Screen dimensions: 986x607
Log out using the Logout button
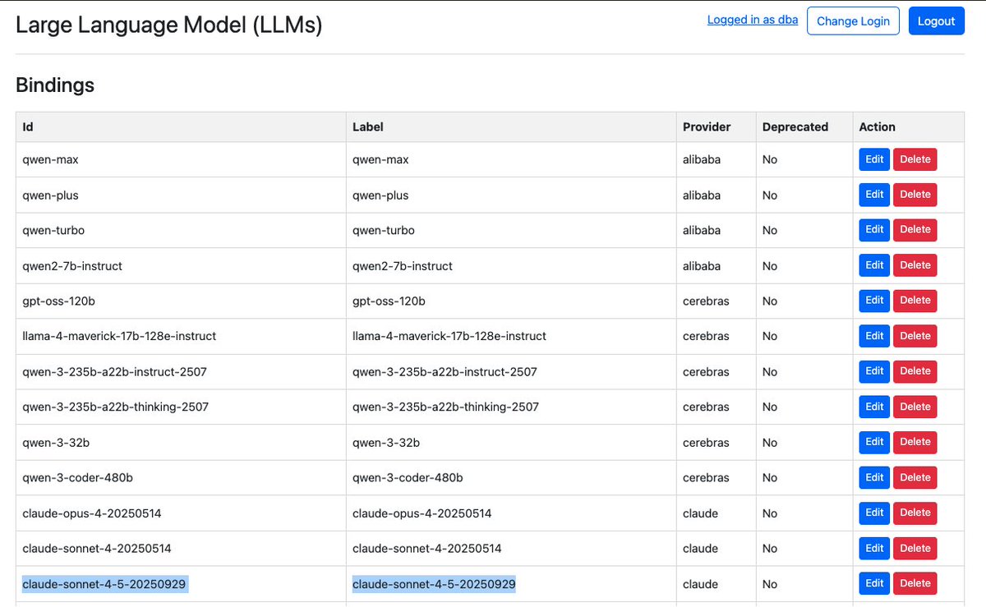coord(936,21)
